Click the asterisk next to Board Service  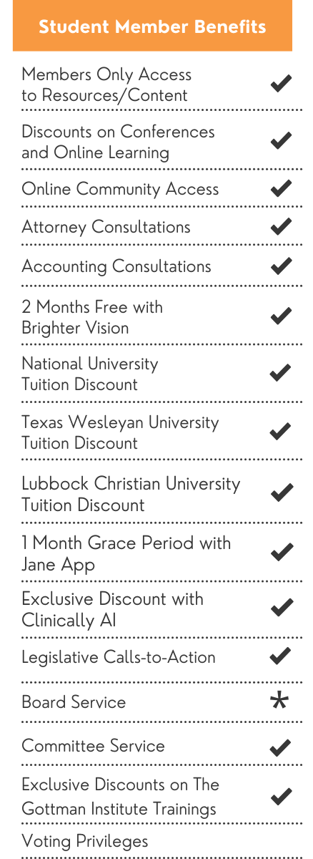pos(279,700)
